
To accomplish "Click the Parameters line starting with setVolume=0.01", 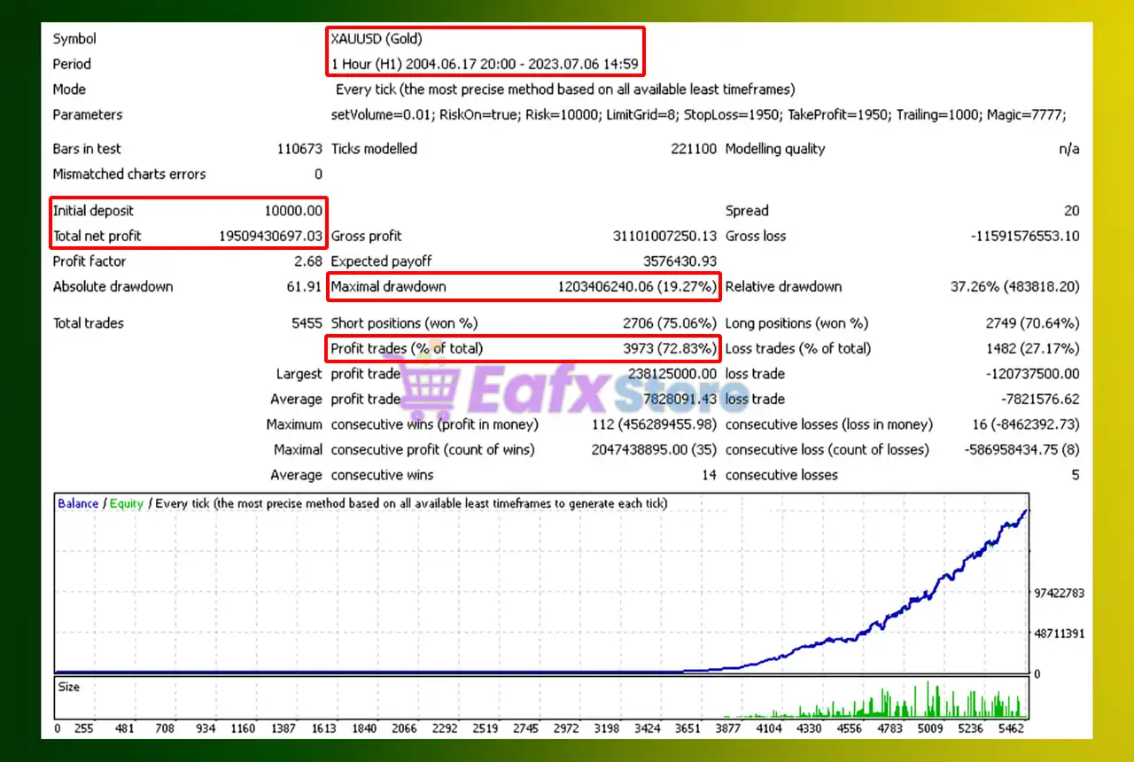I will (698, 114).
